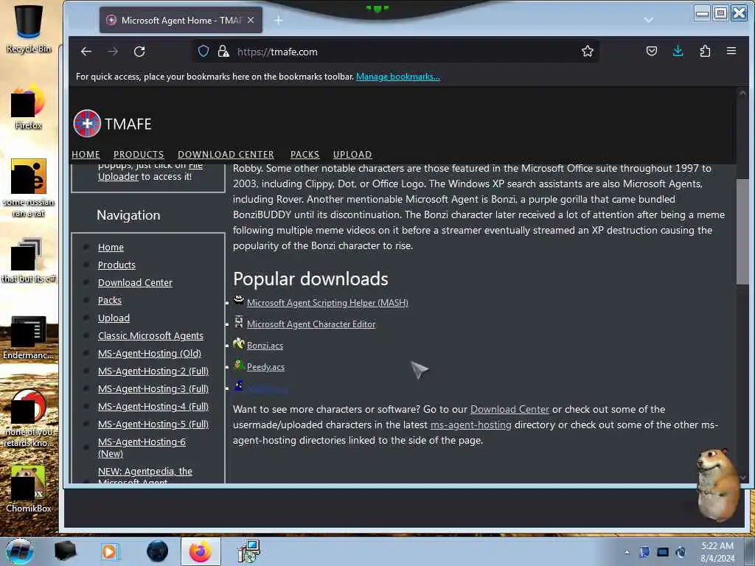This screenshot has width=755, height=566.
Task: Download the Bonzi.acs character
Action: pos(265,346)
